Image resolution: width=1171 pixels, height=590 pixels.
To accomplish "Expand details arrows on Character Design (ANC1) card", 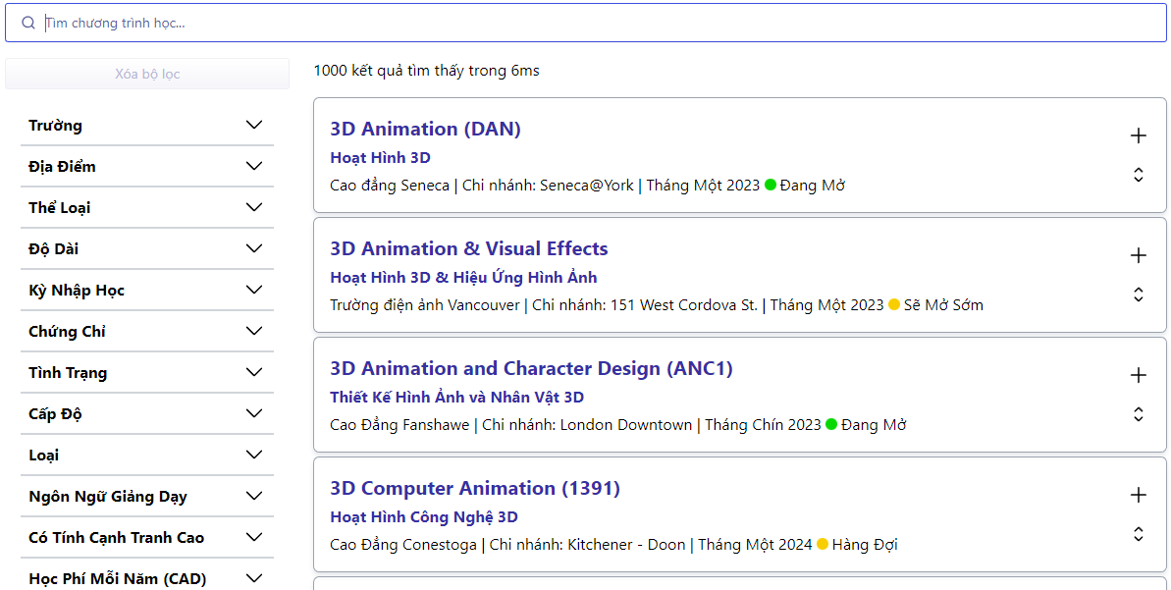I will point(1139,413).
